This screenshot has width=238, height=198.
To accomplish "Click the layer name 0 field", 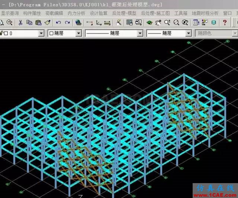I will pyautogui.click(x=11, y=33).
